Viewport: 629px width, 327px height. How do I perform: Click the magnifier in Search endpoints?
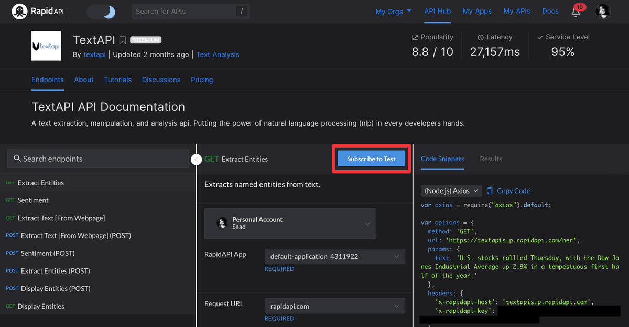click(17, 159)
